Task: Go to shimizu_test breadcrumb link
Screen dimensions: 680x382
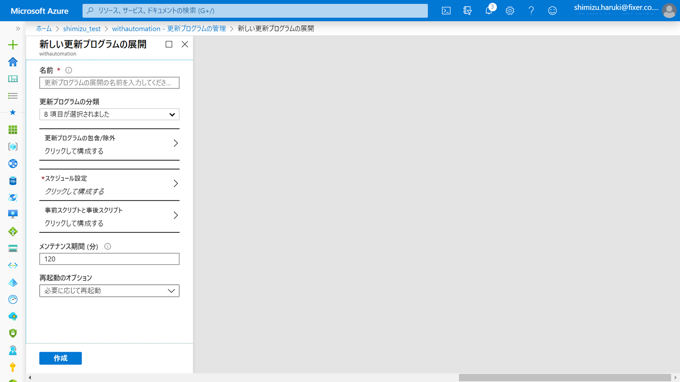Action: coord(82,29)
